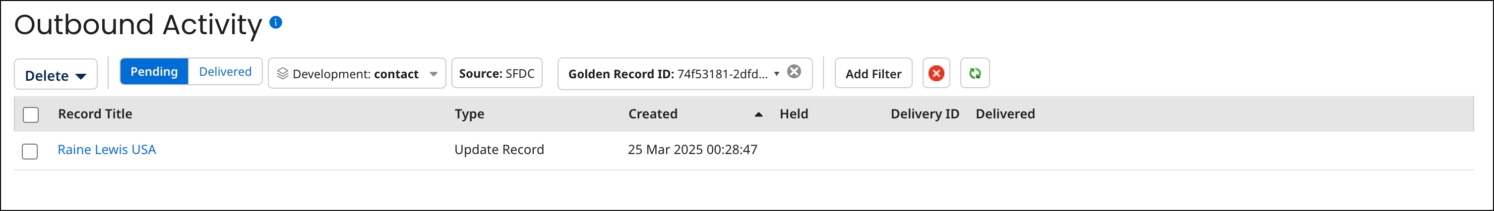The image size is (1494, 211).
Task: Sort by the Type column header
Action: pos(469,114)
